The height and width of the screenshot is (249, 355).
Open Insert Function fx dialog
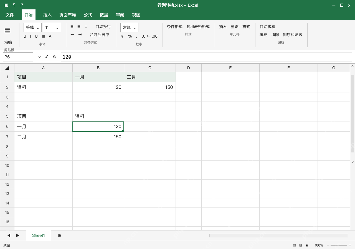pyautogui.click(x=54, y=57)
